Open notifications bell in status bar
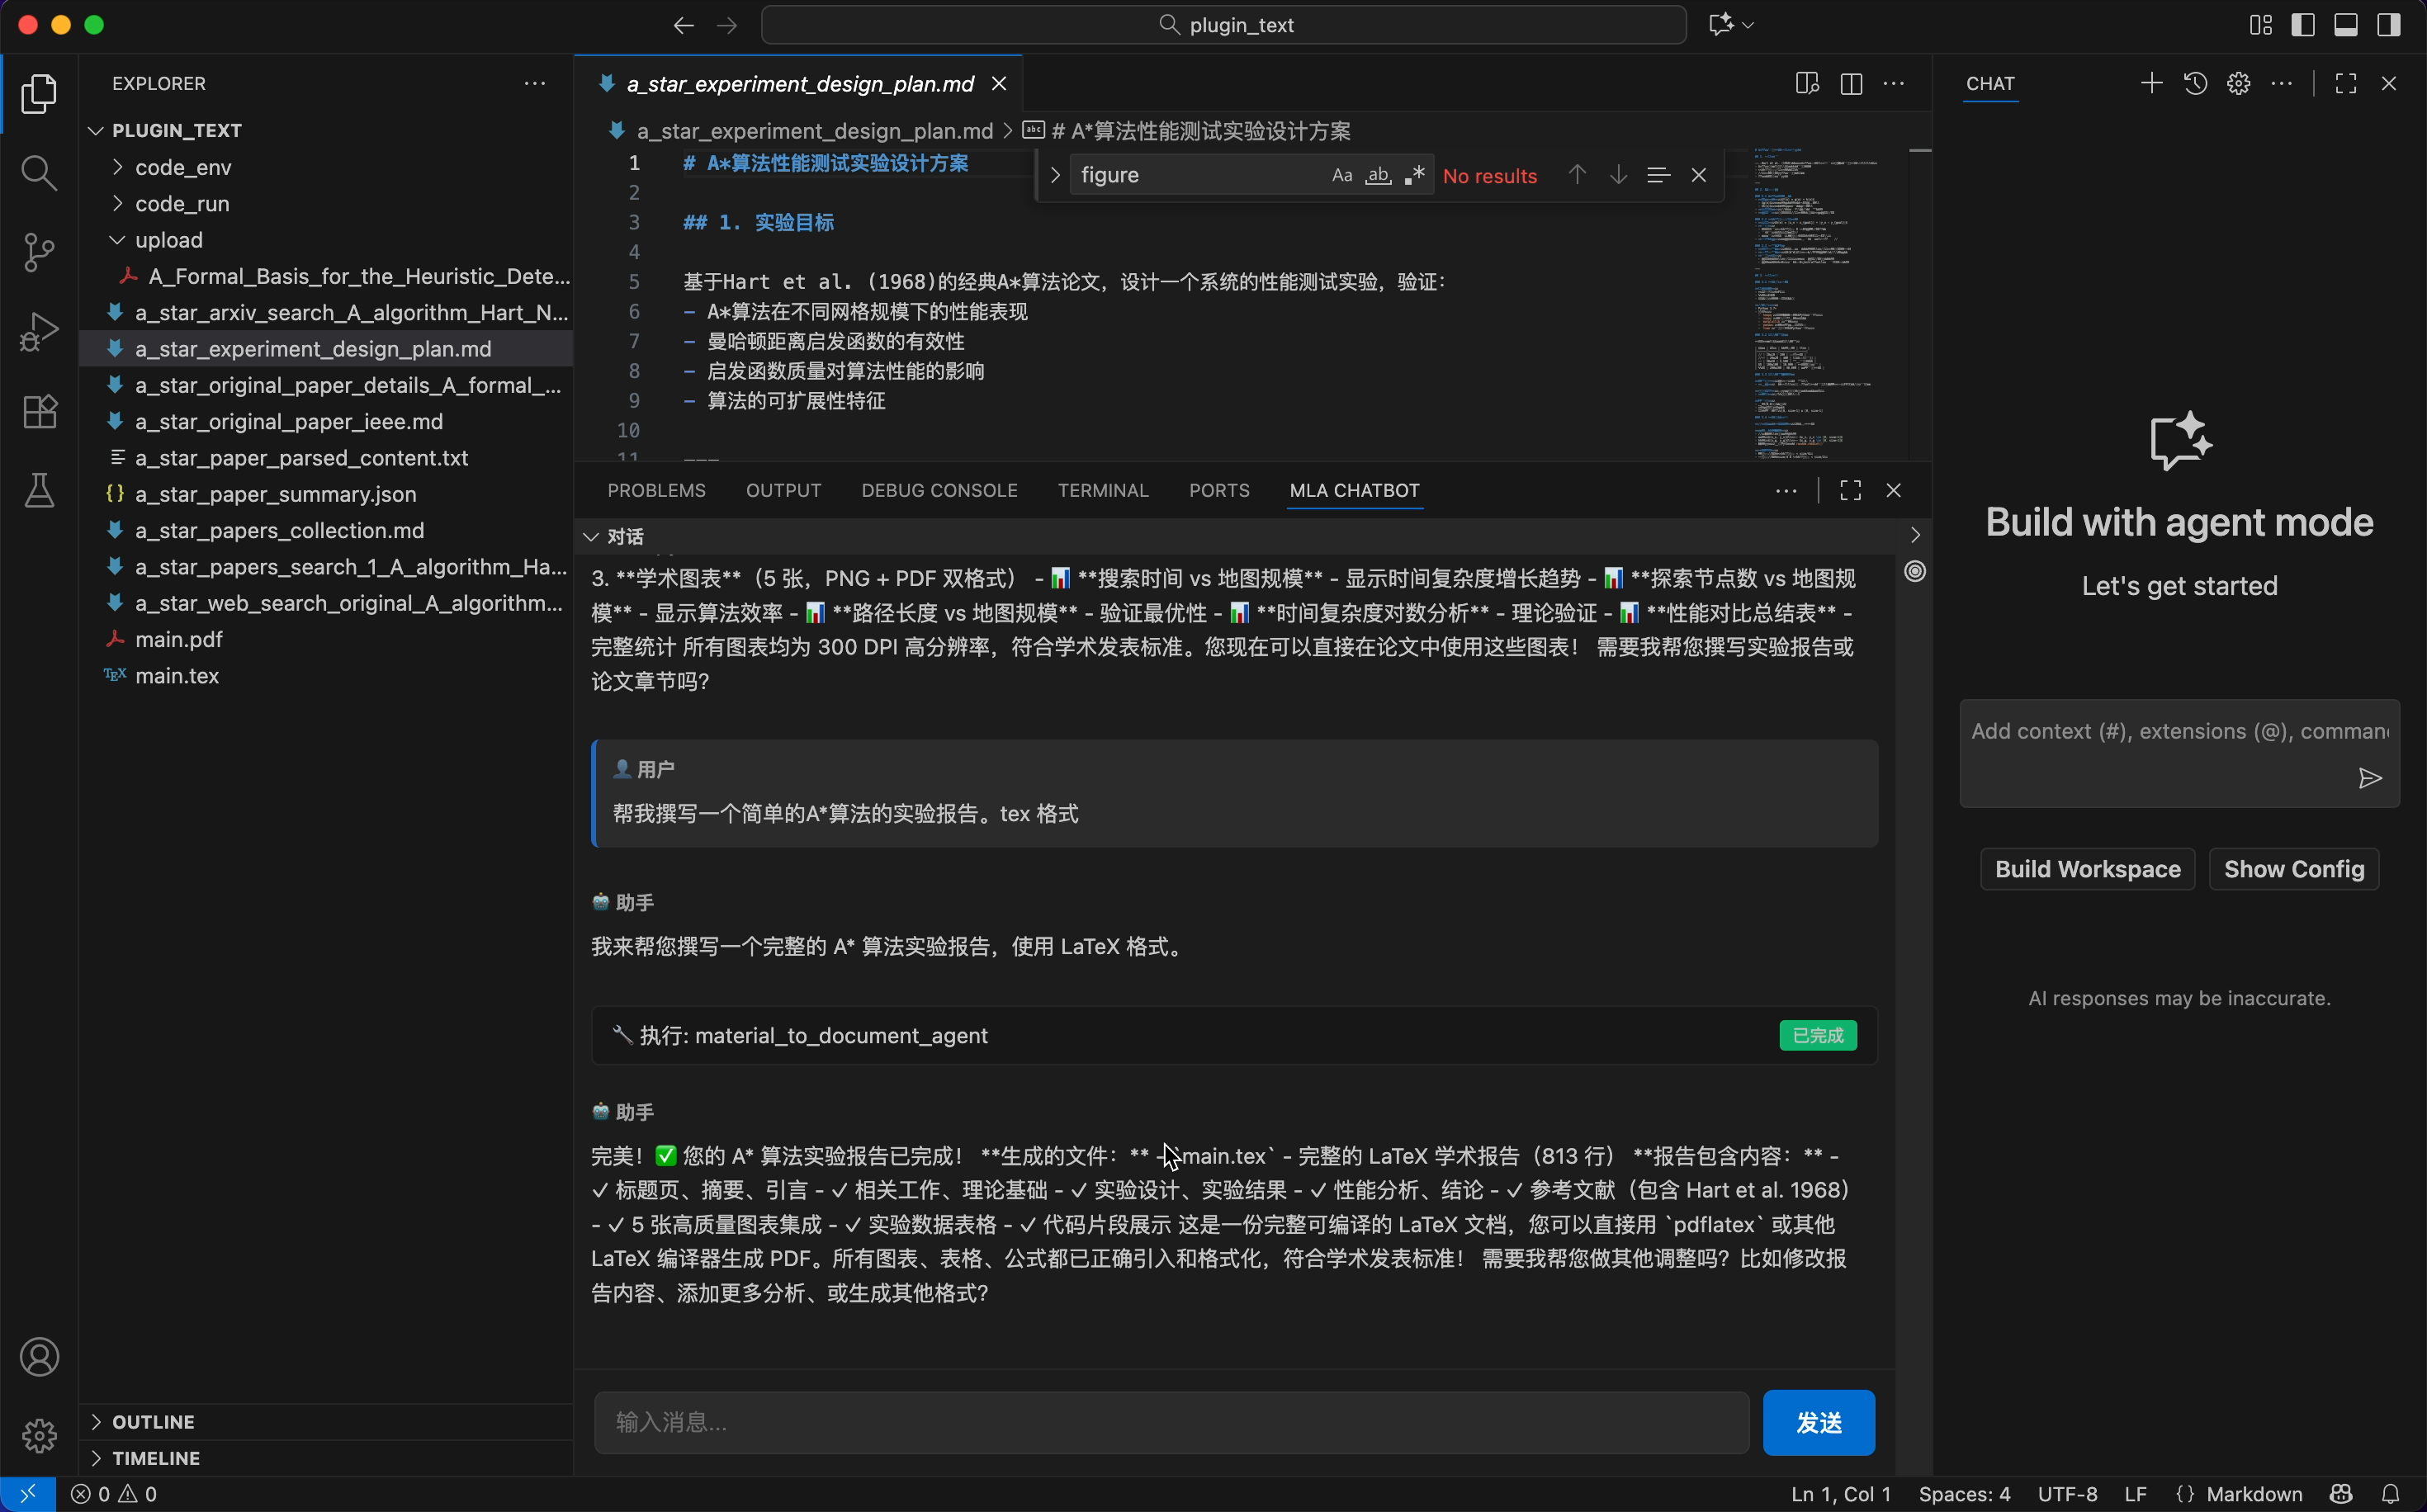 pos(2391,1494)
